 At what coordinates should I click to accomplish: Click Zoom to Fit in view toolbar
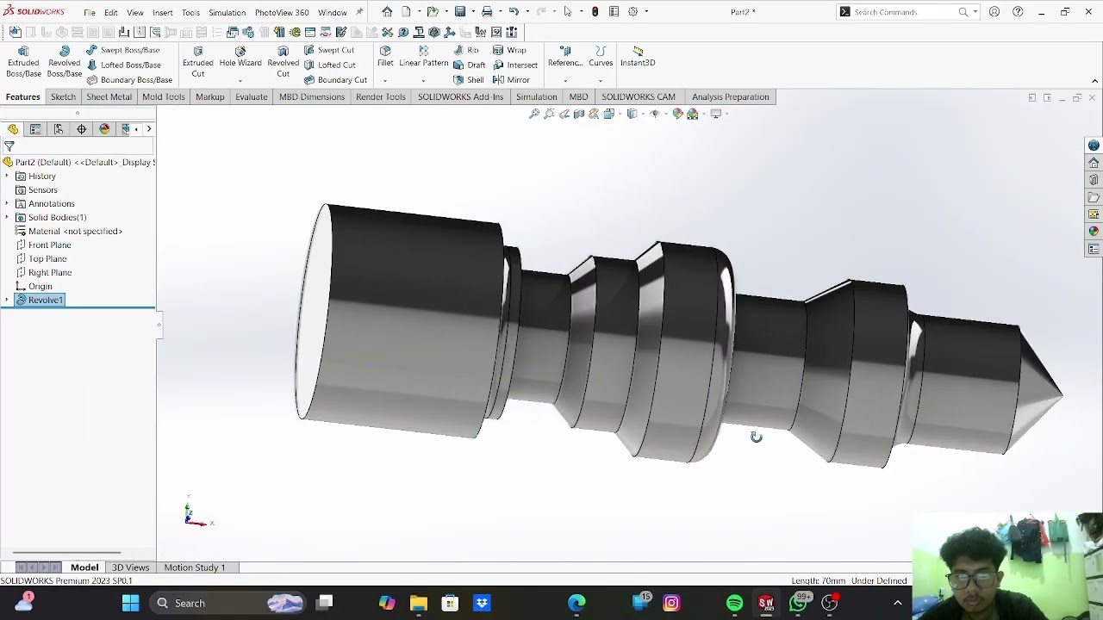(534, 114)
